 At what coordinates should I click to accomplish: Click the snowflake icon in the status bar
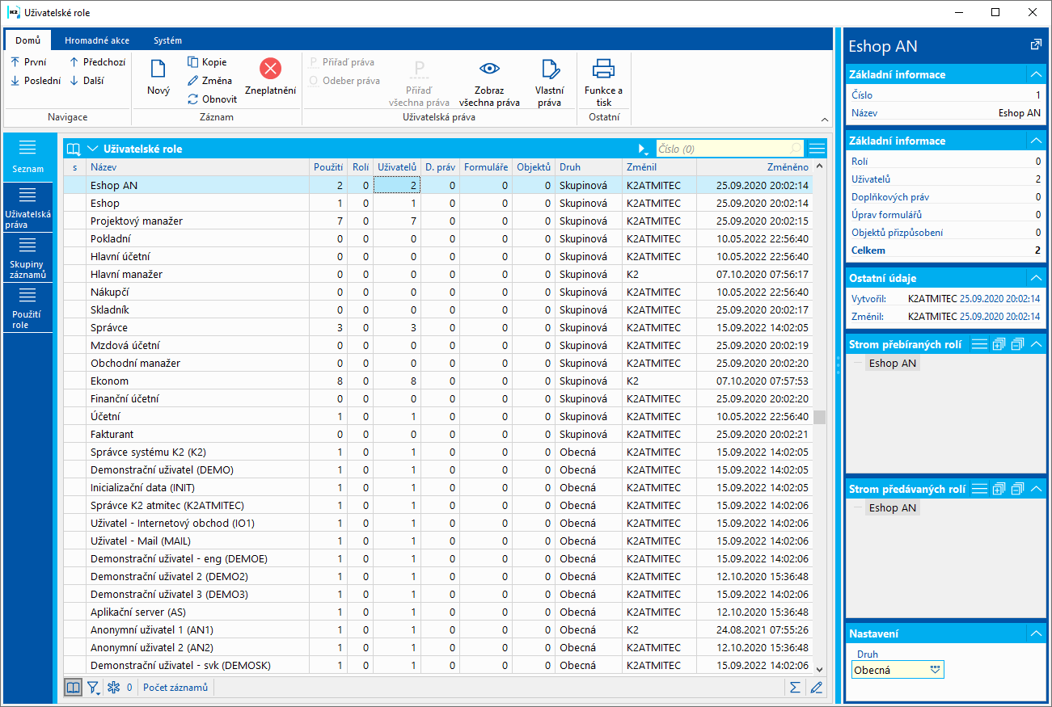(113, 688)
